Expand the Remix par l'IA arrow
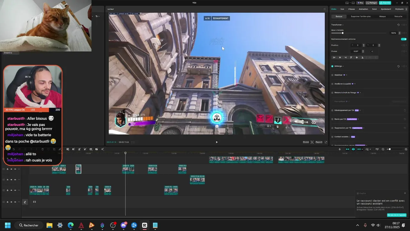 point(358,119)
